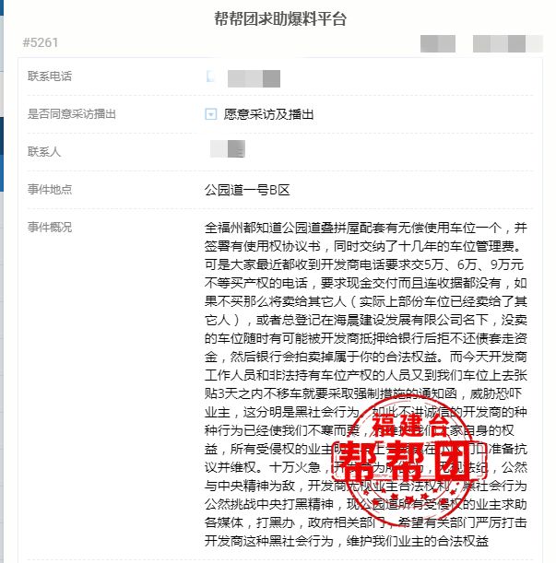Click the 帮帮团求助爆料平台 page title
This screenshot has height=563, width=556.
tap(280, 18)
